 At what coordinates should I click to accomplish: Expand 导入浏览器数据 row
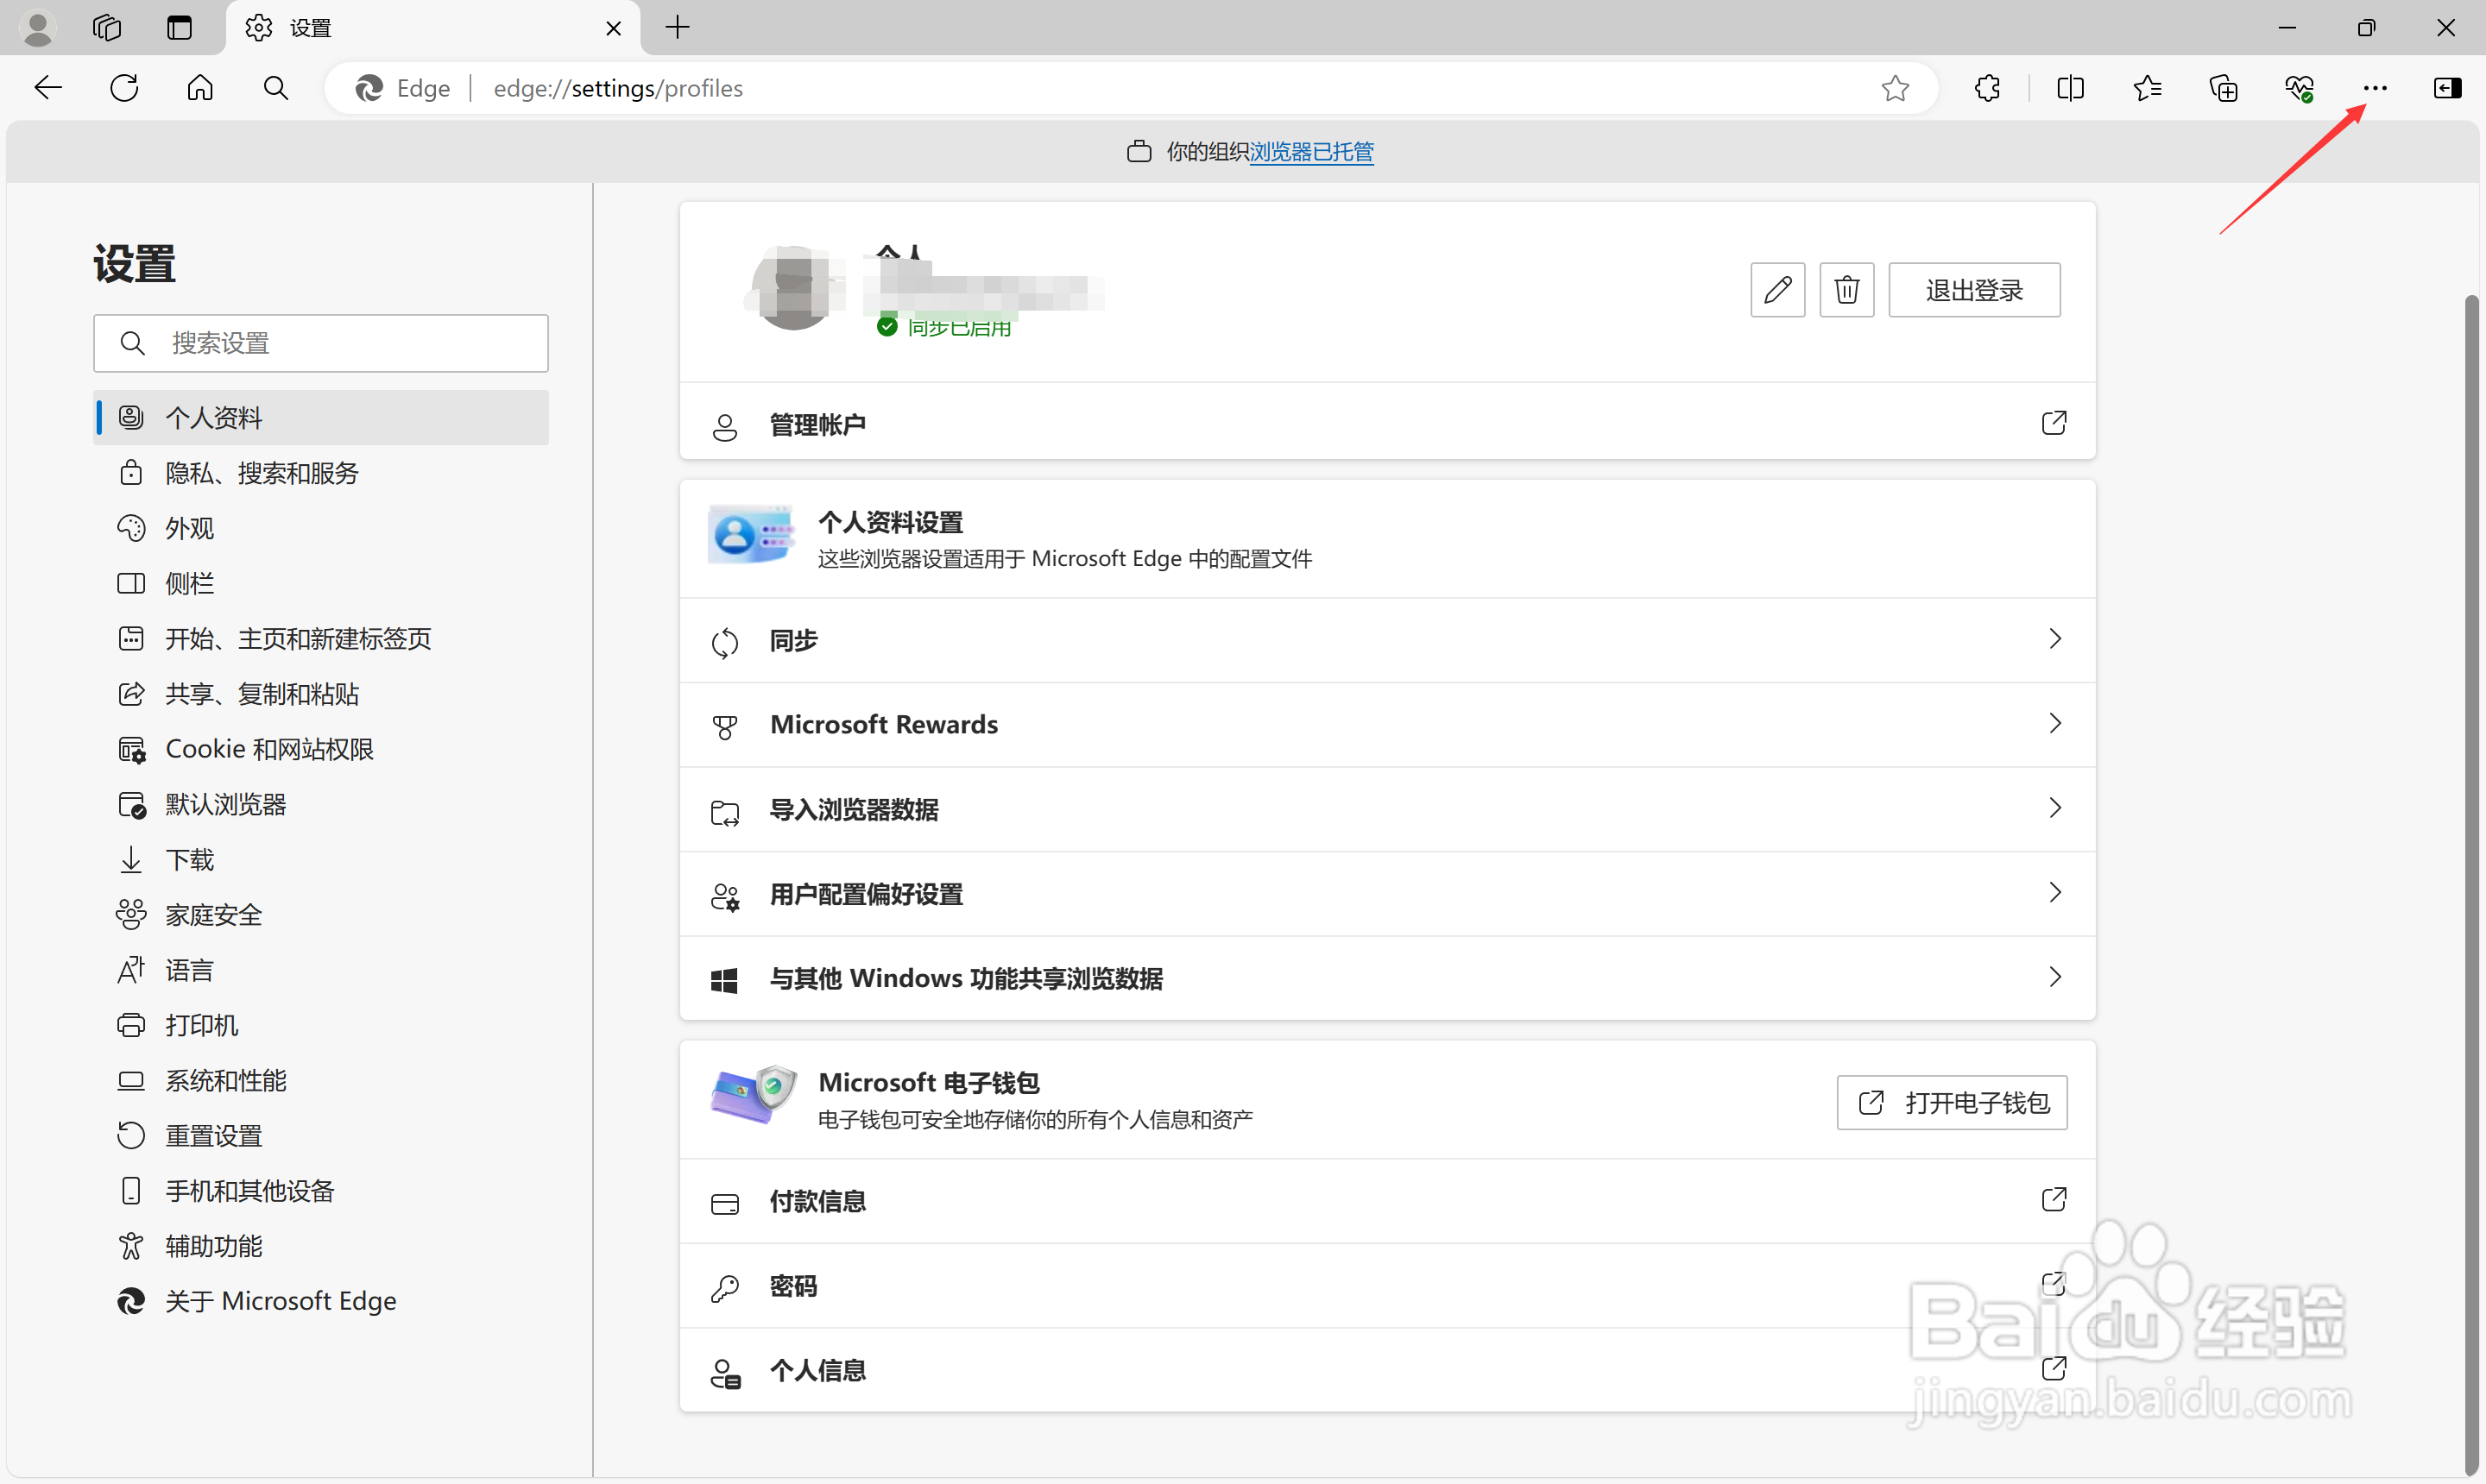pos(1386,809)
